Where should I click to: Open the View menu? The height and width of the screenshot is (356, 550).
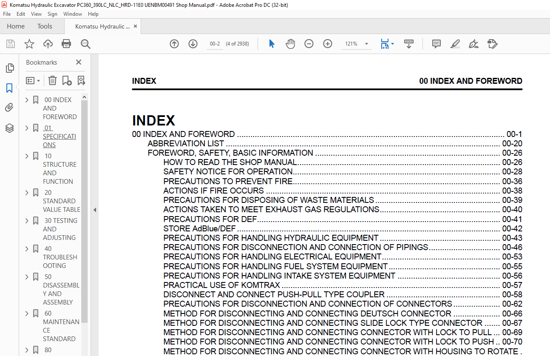point(36,14)
